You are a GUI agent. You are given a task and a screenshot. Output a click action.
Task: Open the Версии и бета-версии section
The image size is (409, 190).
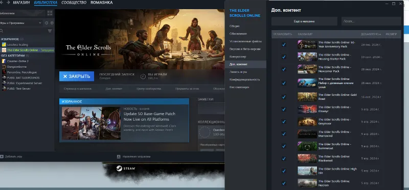(245, 49)
